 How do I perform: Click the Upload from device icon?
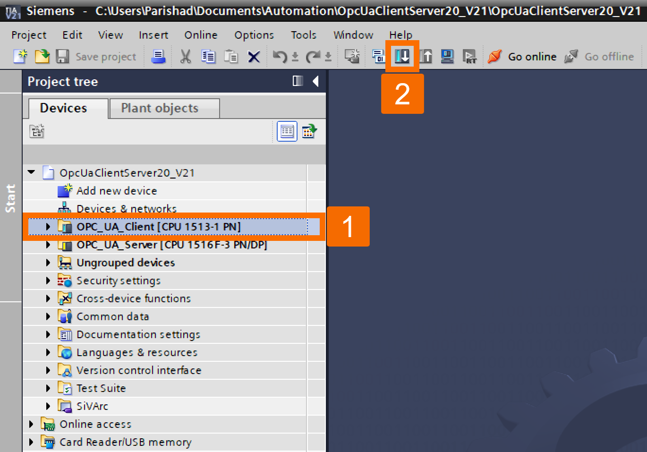[x=425, y=57]
